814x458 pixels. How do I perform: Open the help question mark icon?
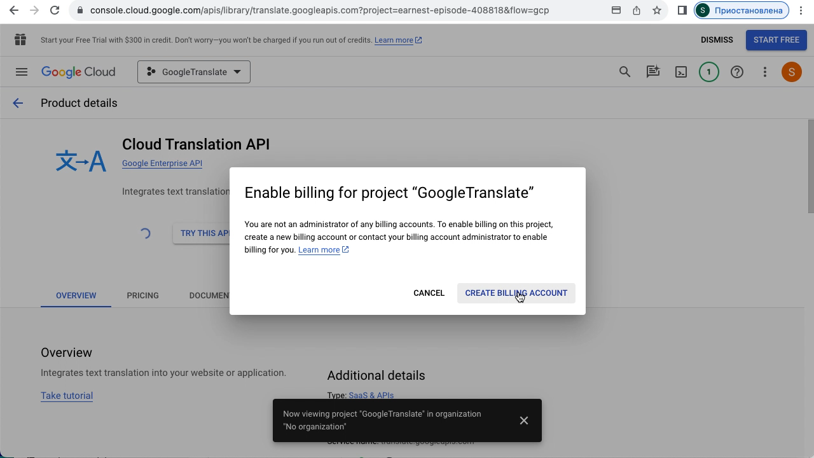736,72
